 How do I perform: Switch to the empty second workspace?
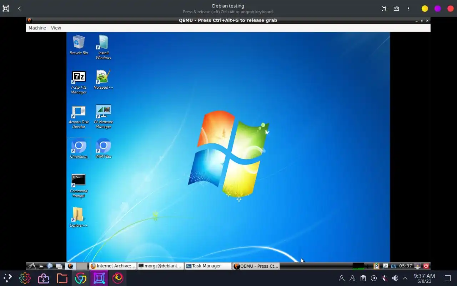point(82,266)
